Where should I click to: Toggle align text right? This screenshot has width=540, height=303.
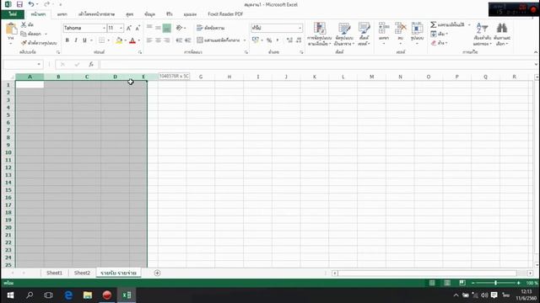(x=167, y=40)
